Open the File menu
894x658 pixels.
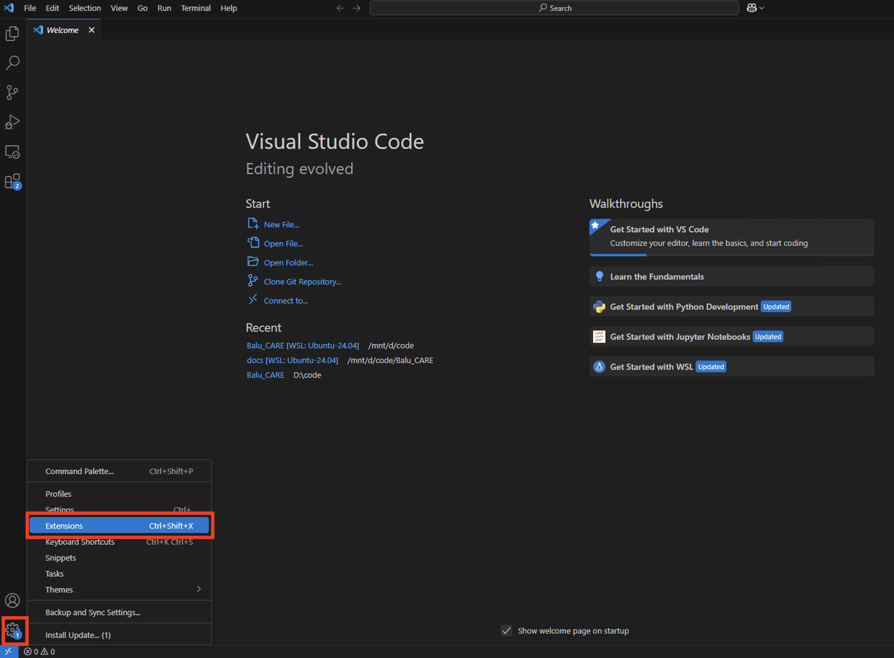click(x=30, y=8)
